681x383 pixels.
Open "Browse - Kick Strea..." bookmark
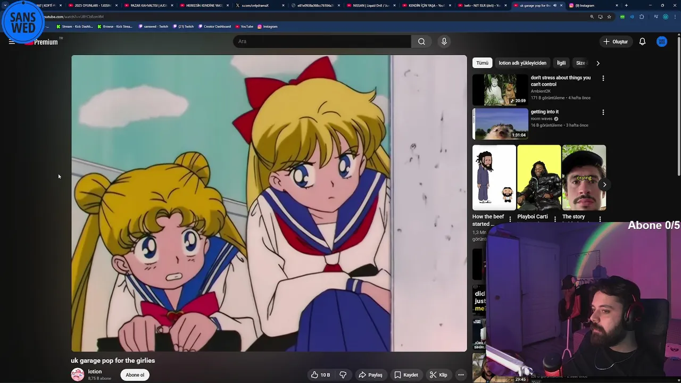(115, 27)
